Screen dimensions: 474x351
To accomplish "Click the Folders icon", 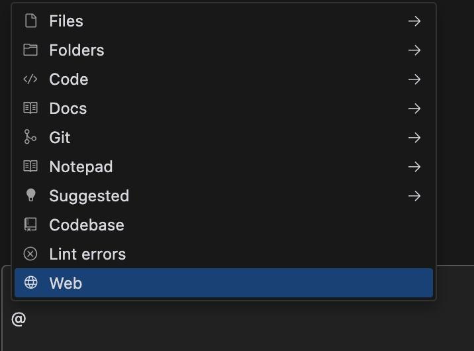I will coord(30,50).
